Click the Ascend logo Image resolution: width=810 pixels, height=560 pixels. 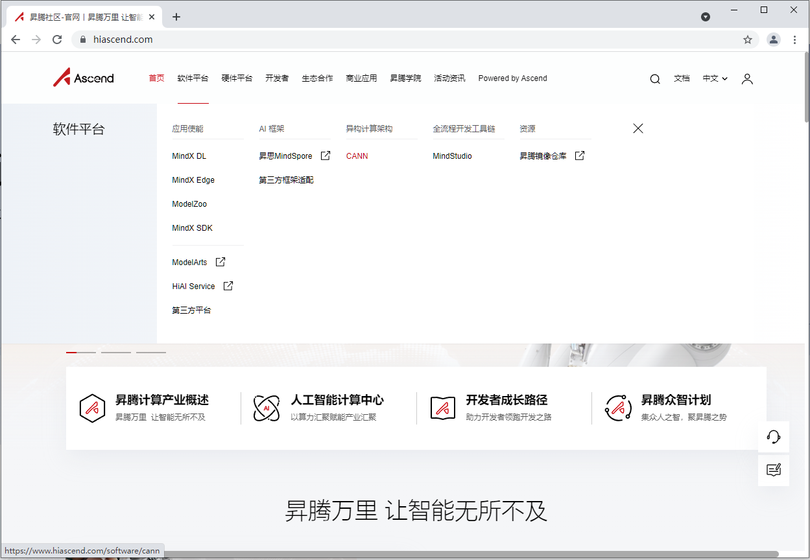[x=84, y=78]
